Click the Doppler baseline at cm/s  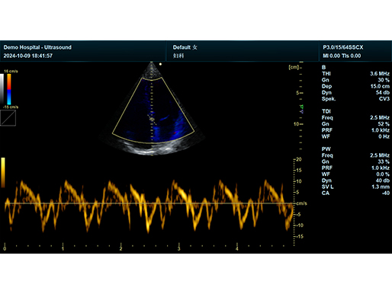(149, 203)
